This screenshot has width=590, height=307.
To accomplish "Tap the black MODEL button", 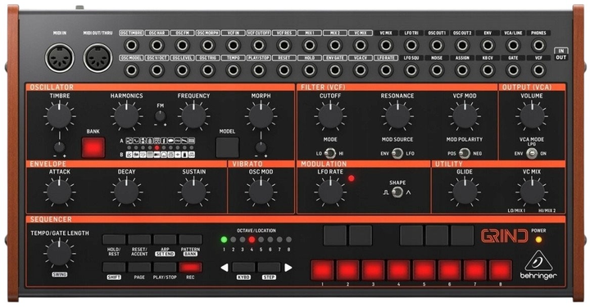I will pos(227,147).
